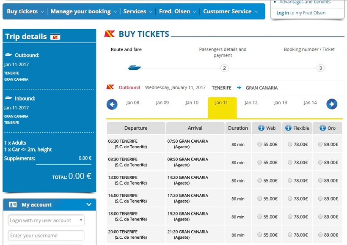Select Oro fare for 18:00 departure
The height and width of the screenshot is (245, 347).
[x=320, y=217]
